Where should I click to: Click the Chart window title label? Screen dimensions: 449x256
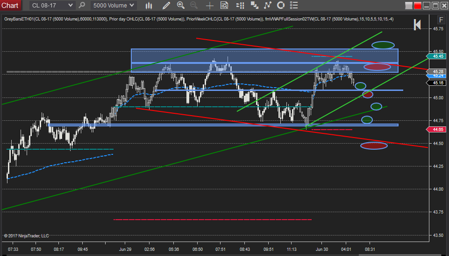10,6
